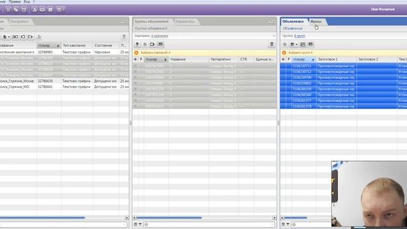Sort ad groups by the Номер column header
The width and height of the screenshot is (407, 229).
(156, 59)
